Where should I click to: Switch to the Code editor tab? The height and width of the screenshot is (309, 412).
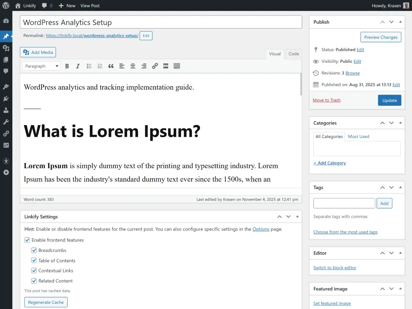(x=294, y=54)
